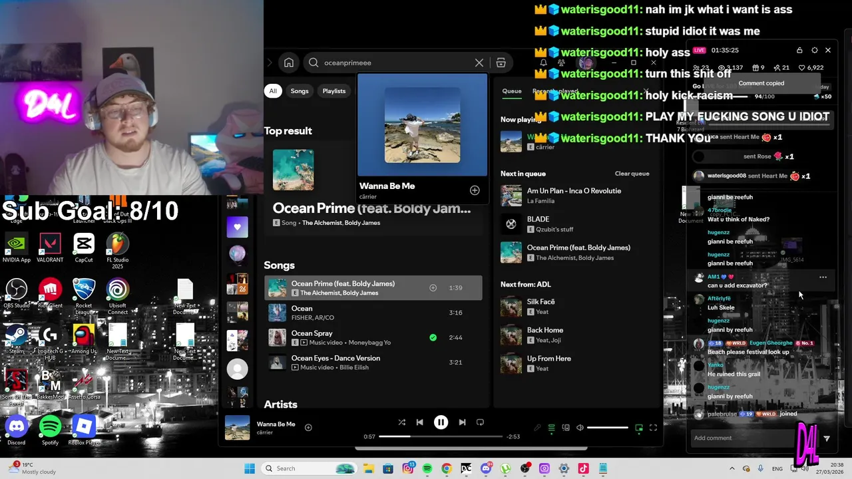Image resolution: width=852 pixels, height=479 pixels.
Task: Open Wanna Be Me album art in player bar
Action: (237, 428)
